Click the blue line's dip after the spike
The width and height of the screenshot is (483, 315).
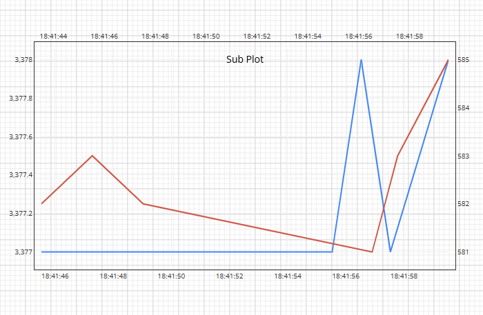click(391, 251)
